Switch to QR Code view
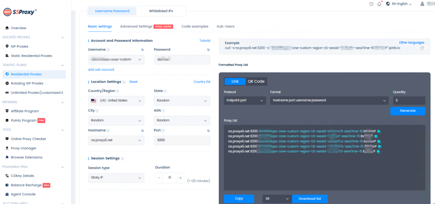Screen dimensions: 435x204 pyautogui.click(x=256, y=81)
